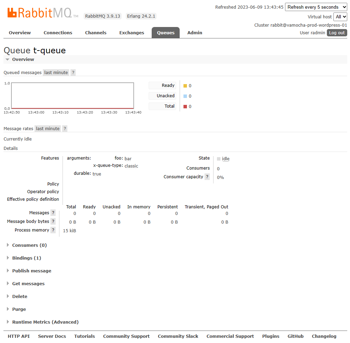Screen dimensions: 350x343
Task: Log out of radmin account
Action: [x=337, y=33]
